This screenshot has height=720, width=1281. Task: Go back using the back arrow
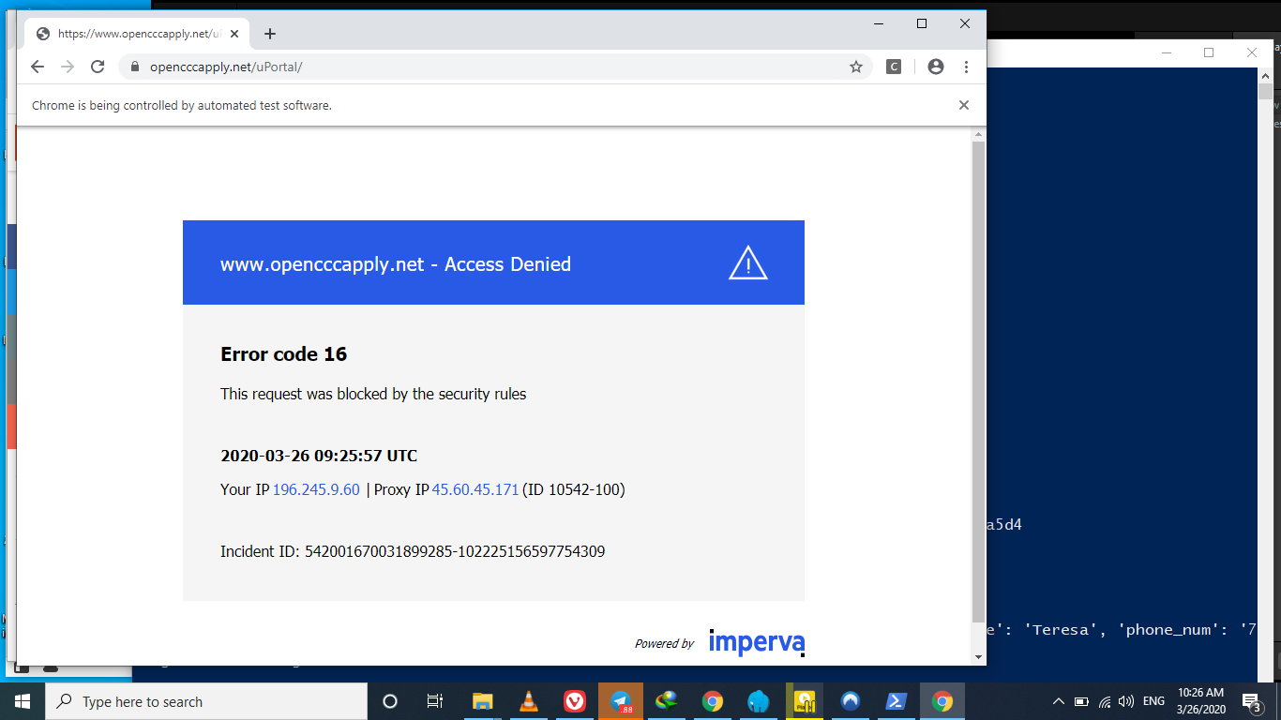point(38,67)
